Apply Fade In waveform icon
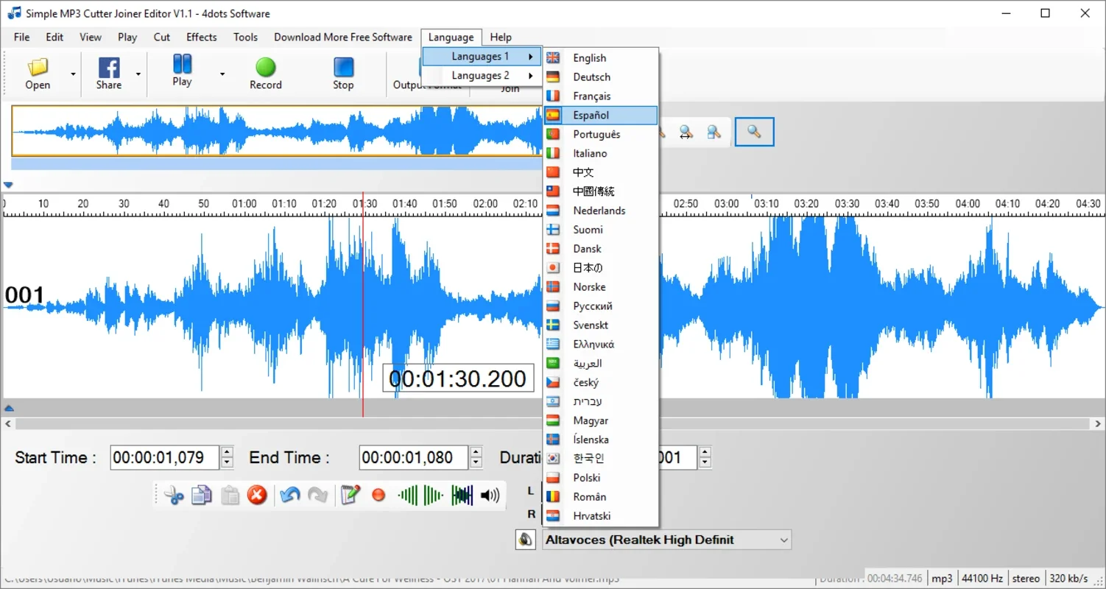 (x=407, y=495)
